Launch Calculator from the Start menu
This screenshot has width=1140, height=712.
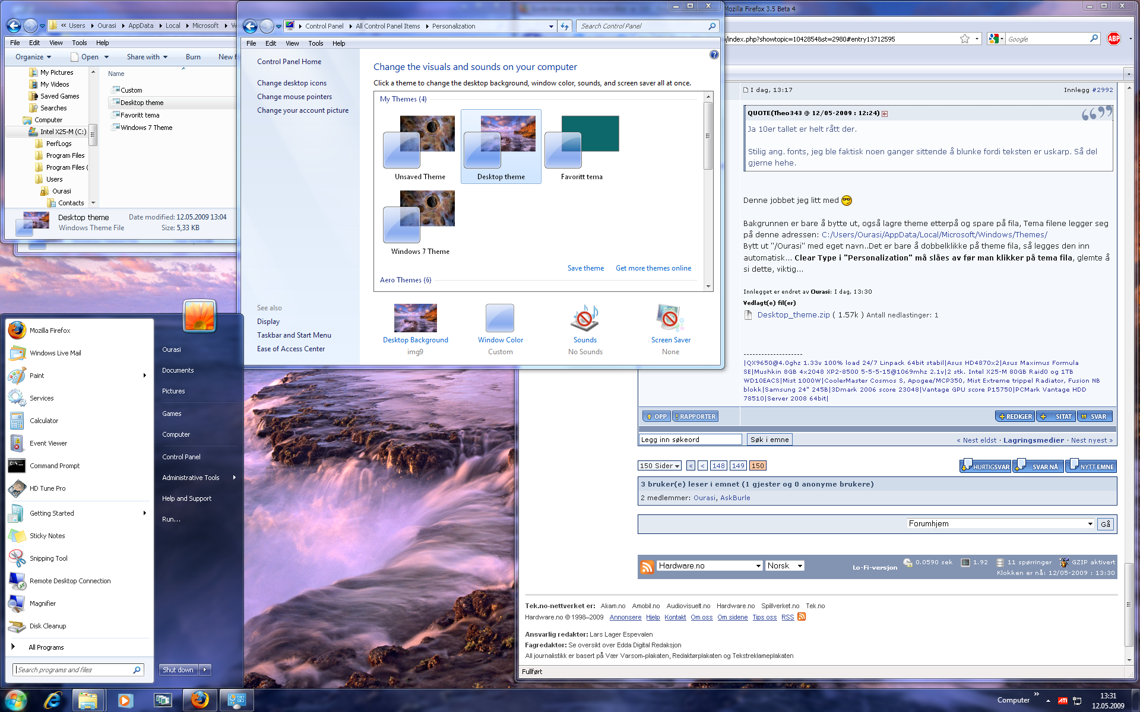pyautogui.click(x=44, y=421)
